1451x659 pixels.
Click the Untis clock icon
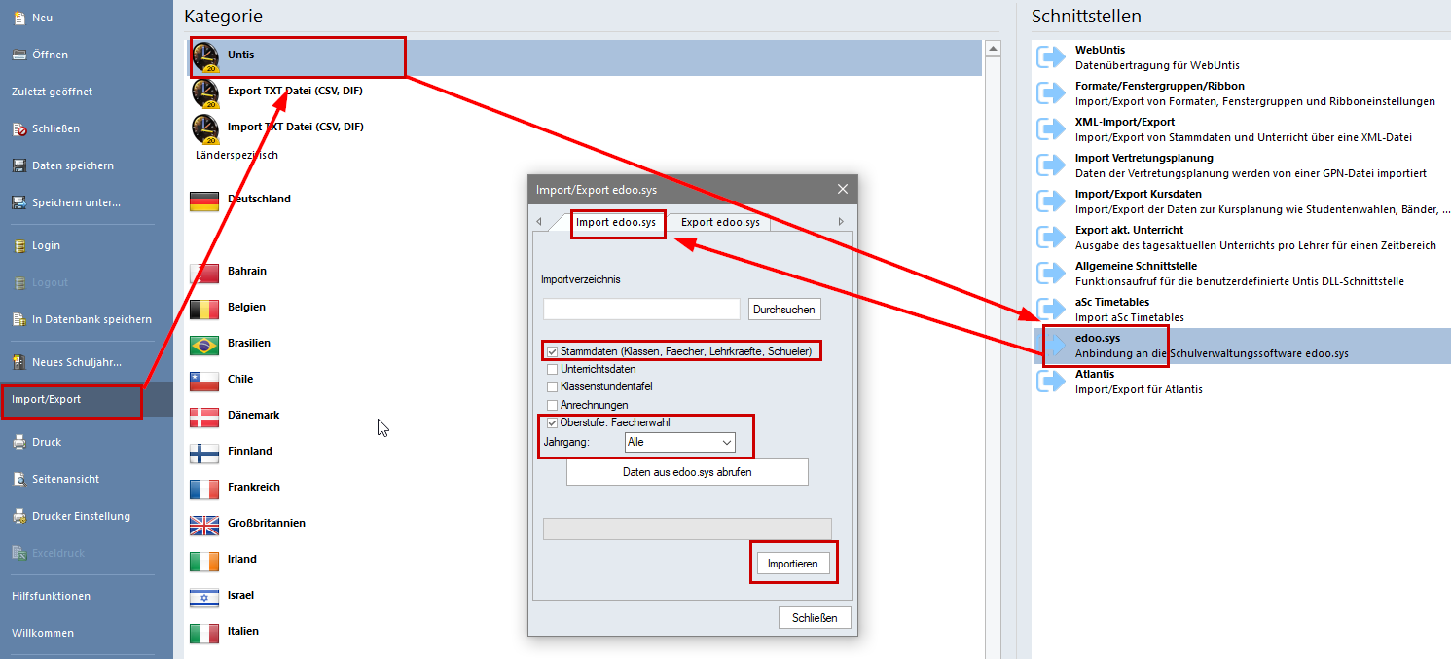pos(205,57)
